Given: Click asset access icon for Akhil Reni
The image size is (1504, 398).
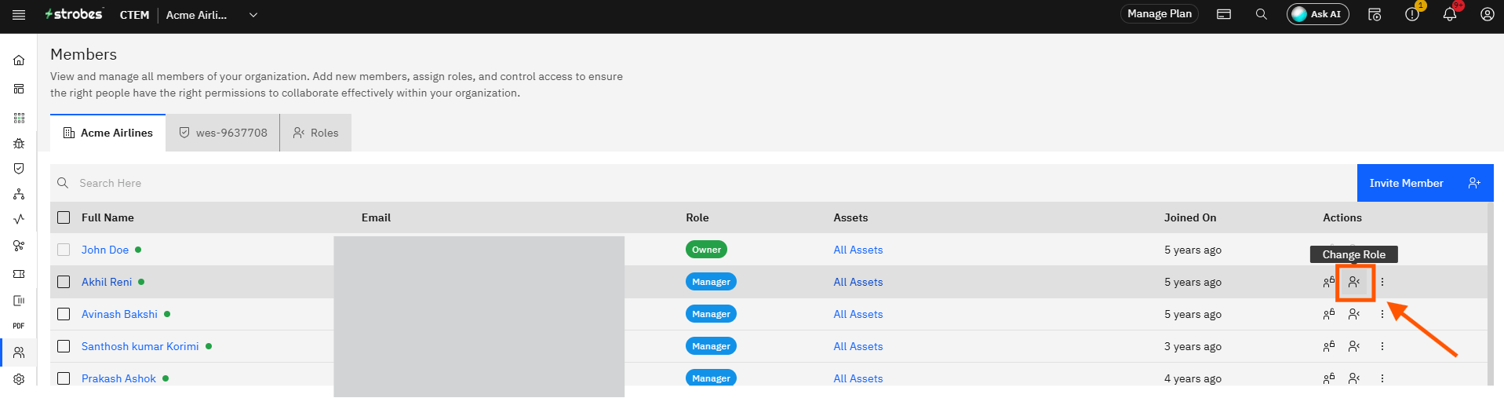Looking at the screenshot, I should (x=1329, y=282).
